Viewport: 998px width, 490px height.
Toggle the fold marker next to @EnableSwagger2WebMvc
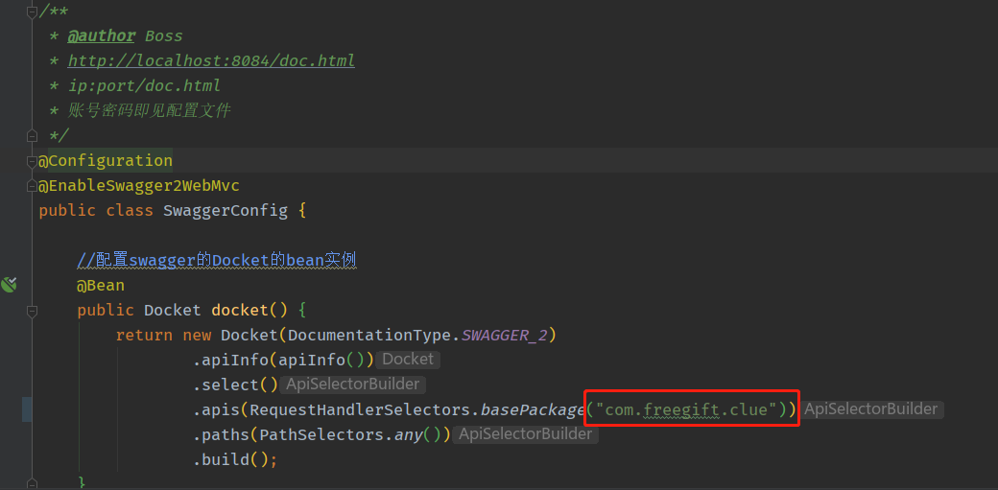32,186
